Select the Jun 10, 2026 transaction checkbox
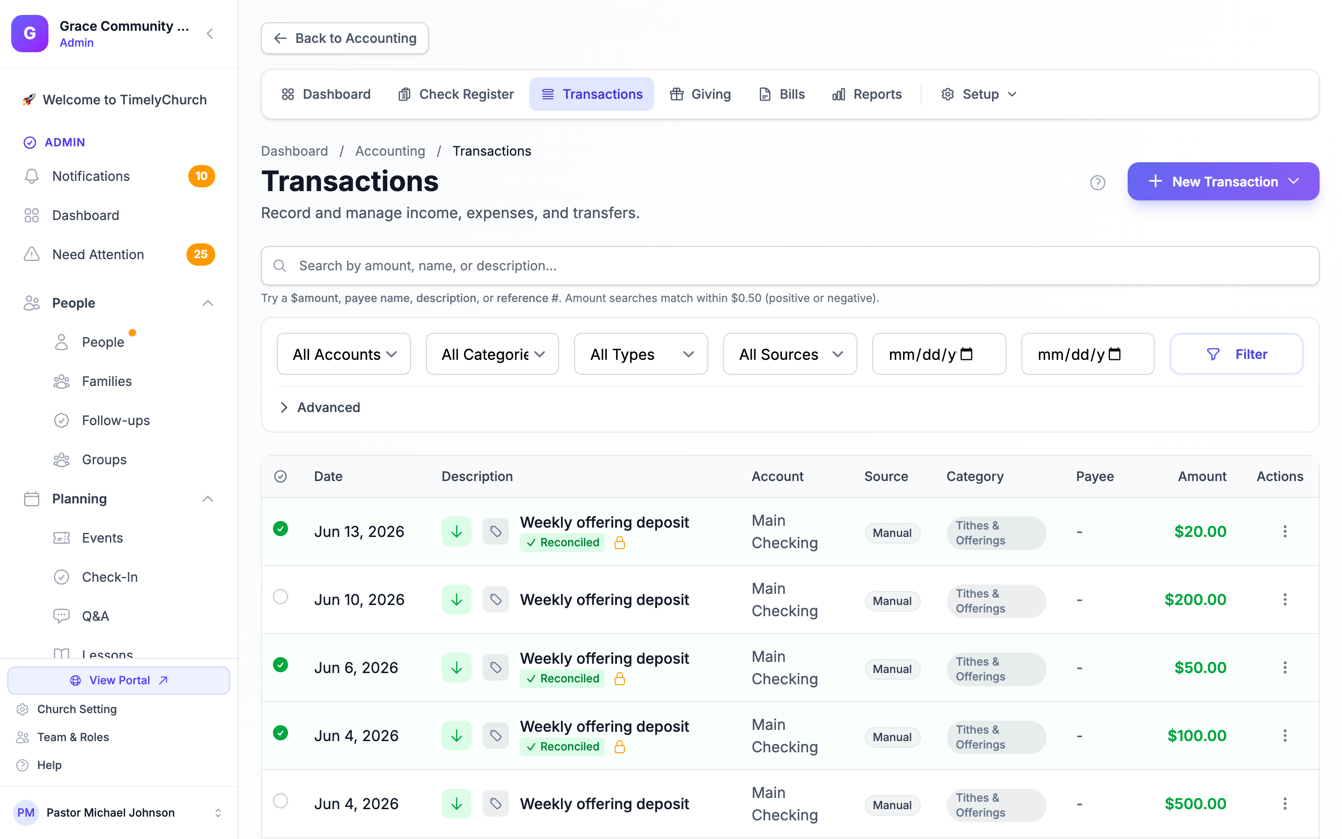 click(x=281, y=597)
